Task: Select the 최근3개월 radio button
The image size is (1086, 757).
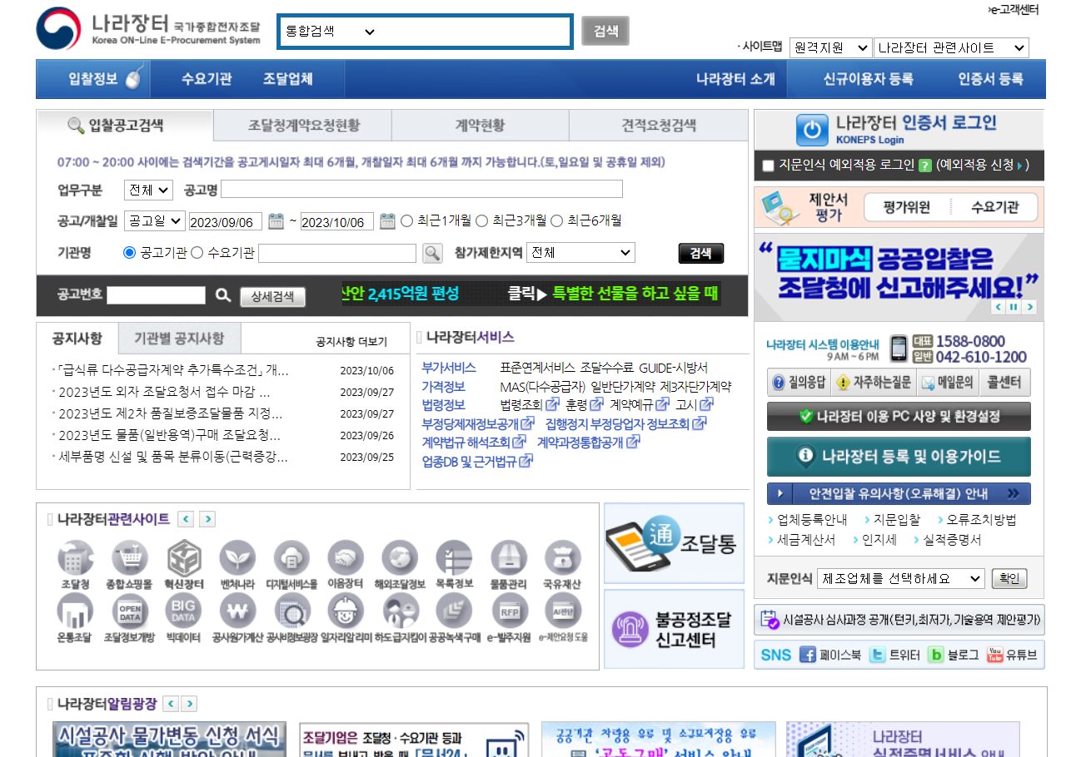Action: [481, 220]
